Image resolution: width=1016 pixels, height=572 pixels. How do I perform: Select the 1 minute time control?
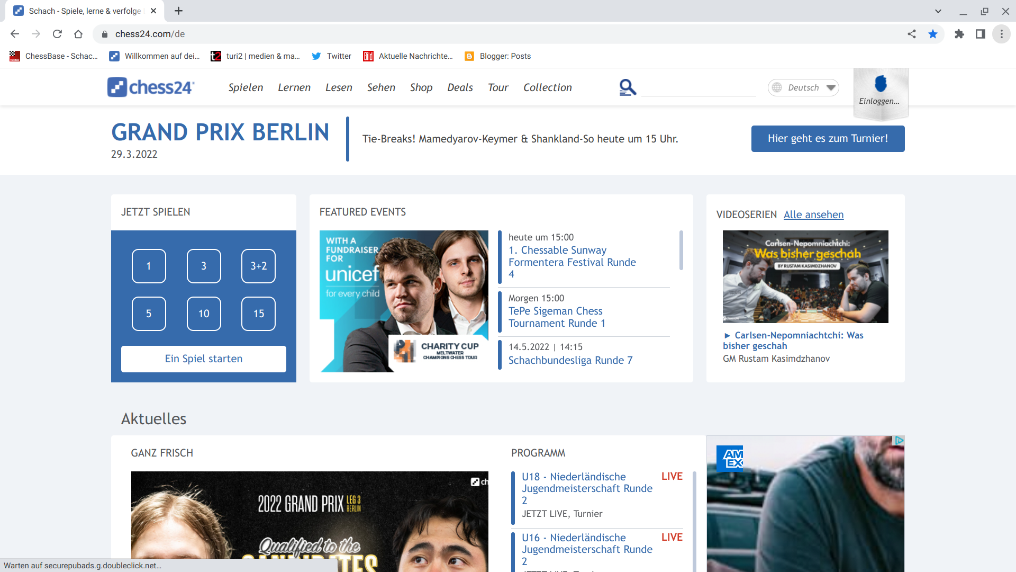click(149, 266)
